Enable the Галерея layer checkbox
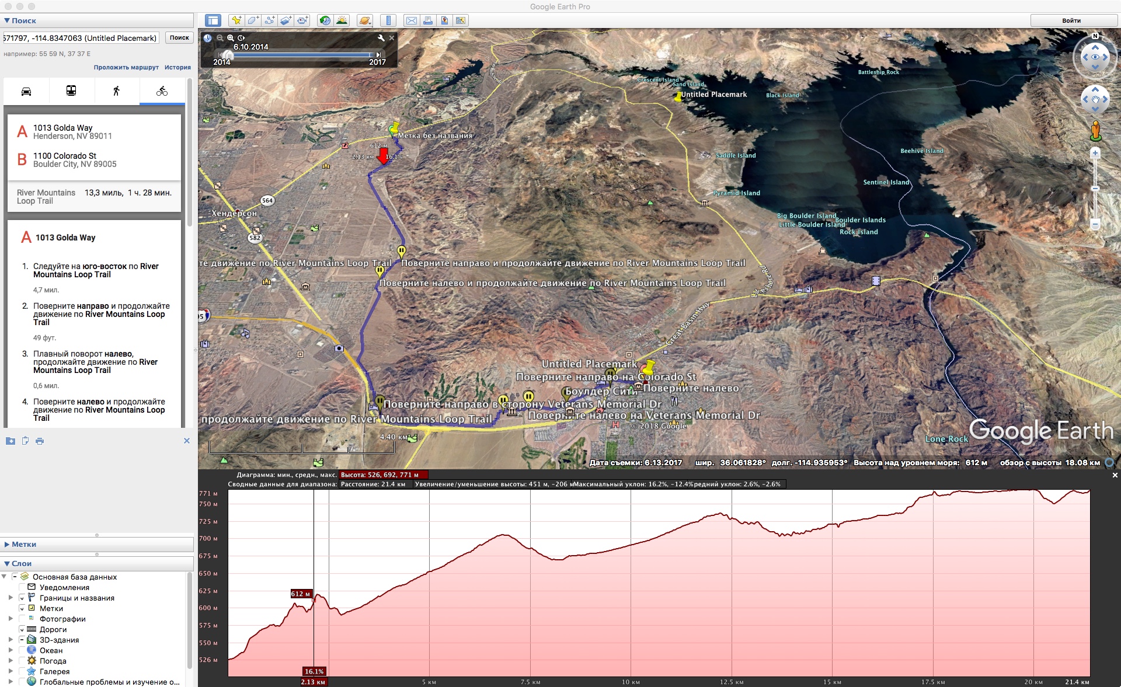Viewport: 1121px width, 687px height. click(x=22, y=671)
